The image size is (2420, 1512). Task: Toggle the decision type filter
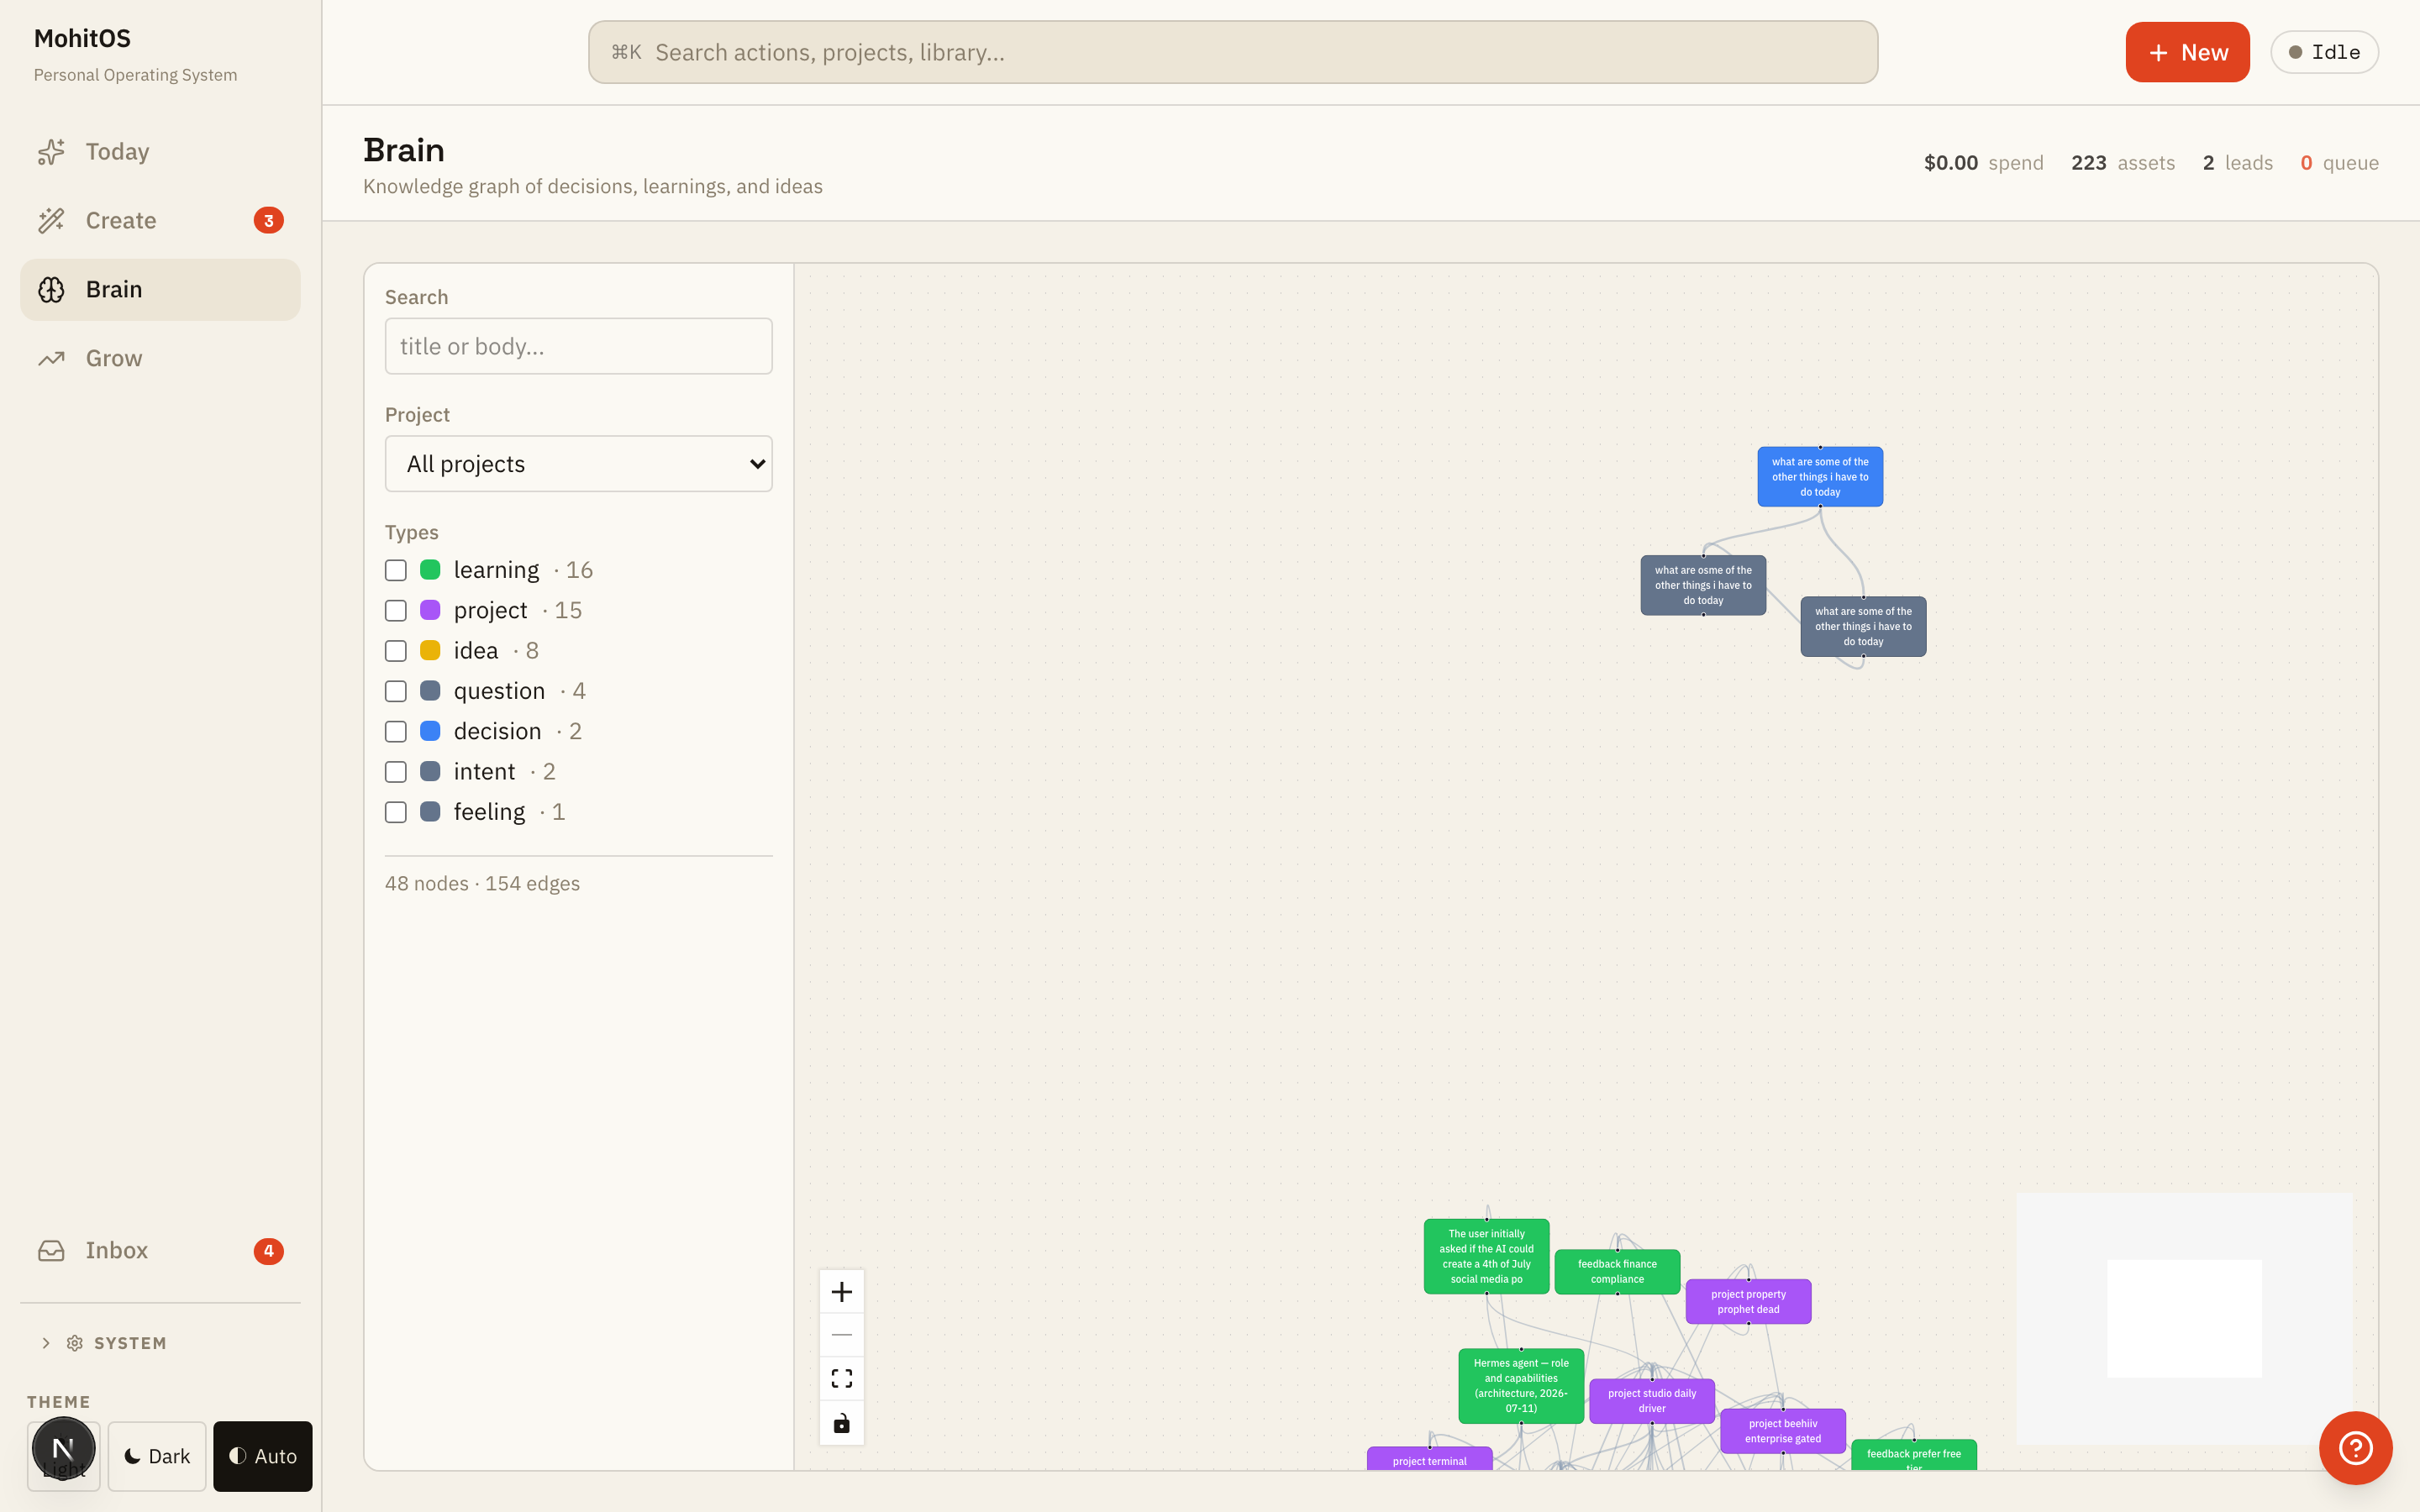pos(396,731)
